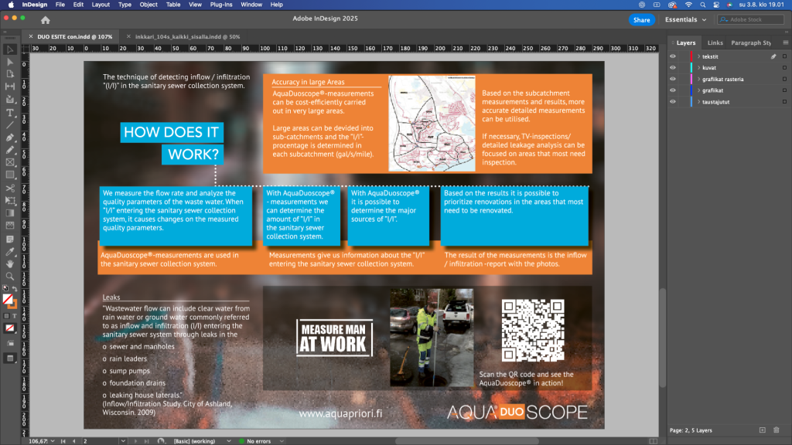This screenshot has height=445, width=792.
Task: Open the Plug-Ins menu
Action: (x=221, y=5)
